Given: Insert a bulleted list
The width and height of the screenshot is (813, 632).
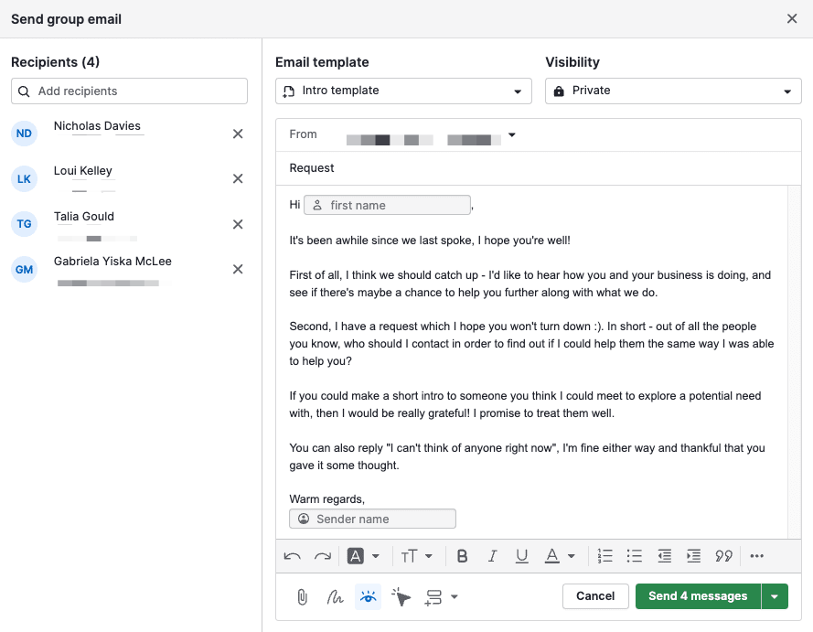Looking at the screenshot, I should click(635, 555).
